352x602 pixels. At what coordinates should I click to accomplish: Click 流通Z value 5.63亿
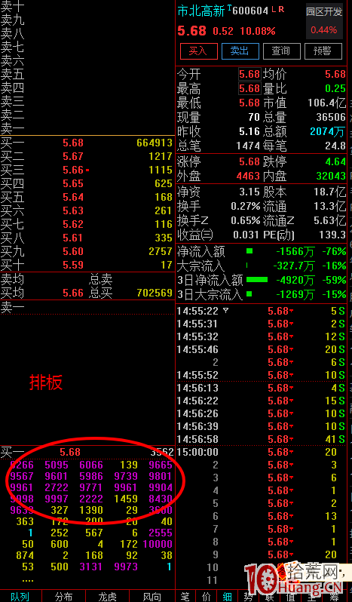point(330,220)
